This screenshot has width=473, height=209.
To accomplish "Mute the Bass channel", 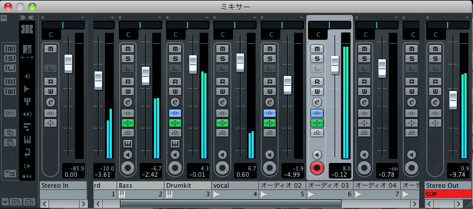I will [128, 49].
